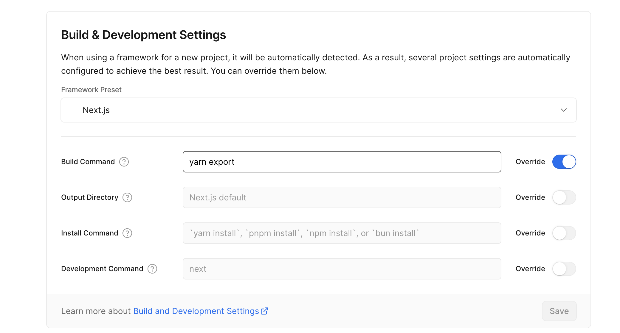Open Build and Development Settings link
Viewport: 620px width, 333px height.
pos(196,311)
